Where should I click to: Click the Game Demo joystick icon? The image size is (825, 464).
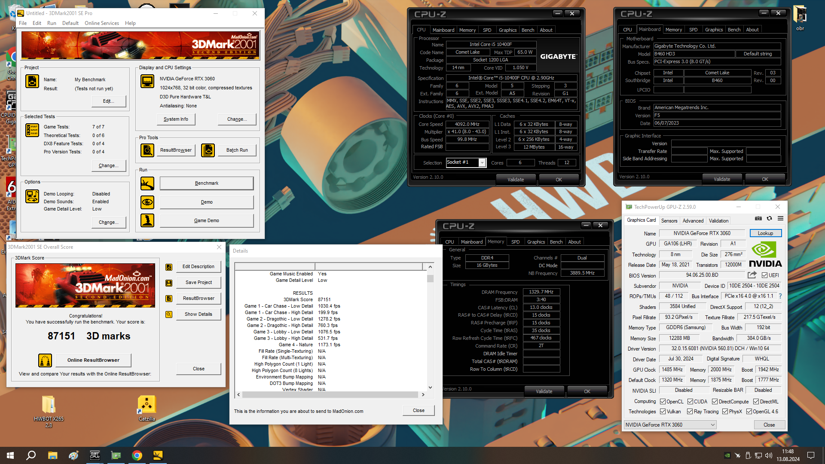[147, 220]
